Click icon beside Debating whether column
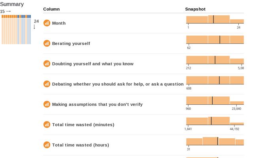Viewport: 253px width, 158px height. (47, 84)
